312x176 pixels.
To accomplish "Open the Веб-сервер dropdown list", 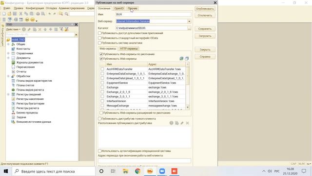I will (x=189, y=21).
